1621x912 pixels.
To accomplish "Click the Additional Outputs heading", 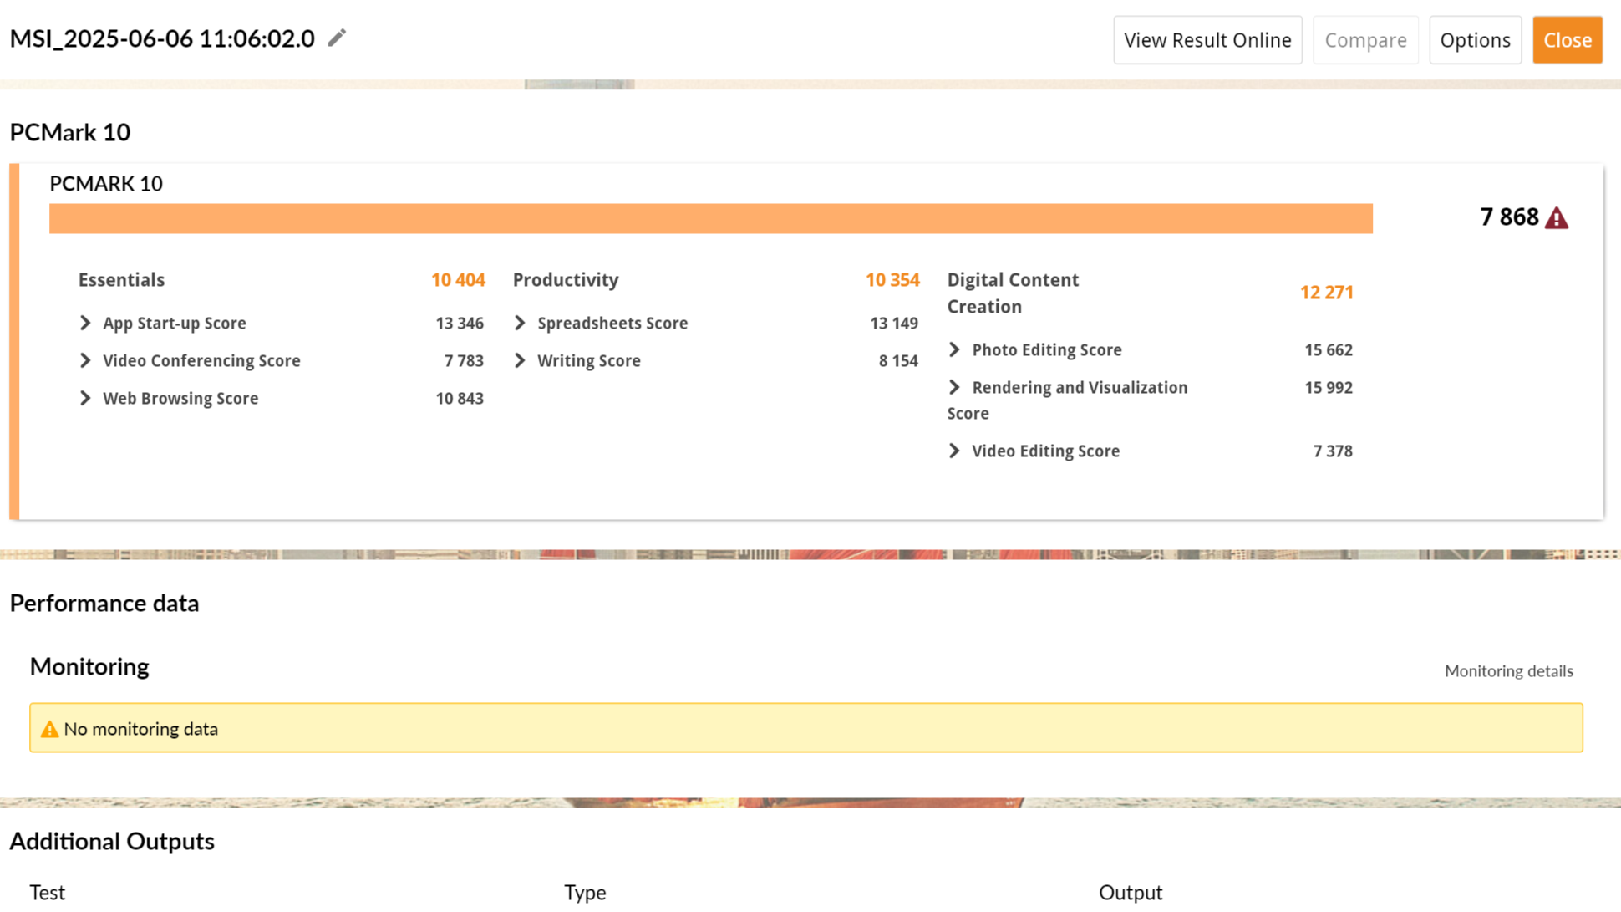I will pyautogui.click(x=112, y=842).
